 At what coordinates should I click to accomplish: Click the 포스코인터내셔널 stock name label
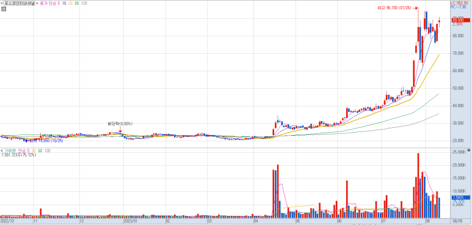(x=20, y=4)
